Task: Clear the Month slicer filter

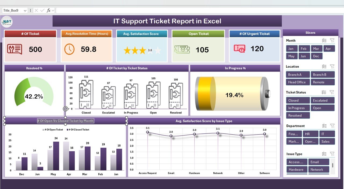Action: pyautogui.click(x=332, y=40)
